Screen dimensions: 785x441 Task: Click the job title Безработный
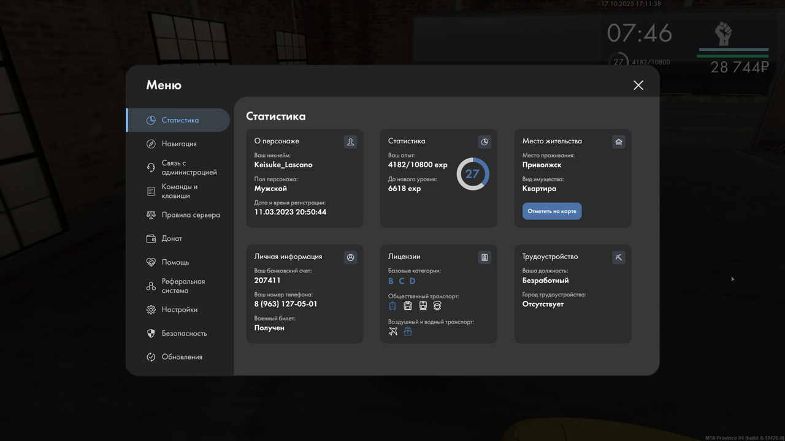pos(546,281)
